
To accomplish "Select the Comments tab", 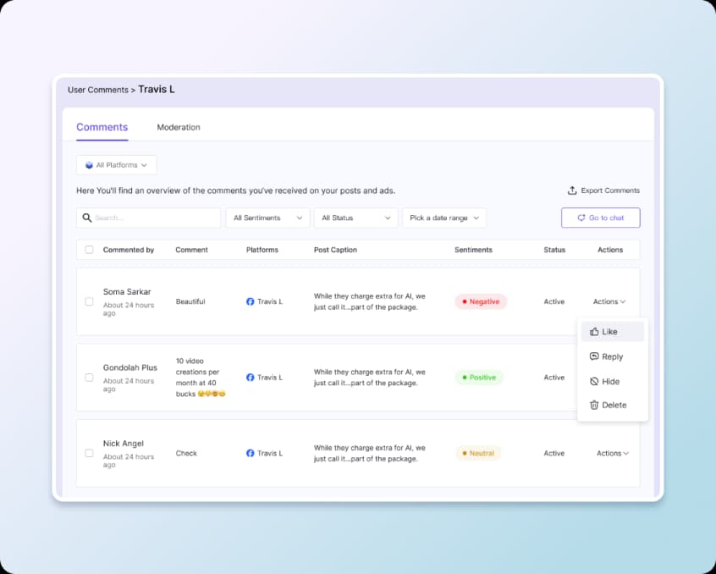I will click(102, 127).
